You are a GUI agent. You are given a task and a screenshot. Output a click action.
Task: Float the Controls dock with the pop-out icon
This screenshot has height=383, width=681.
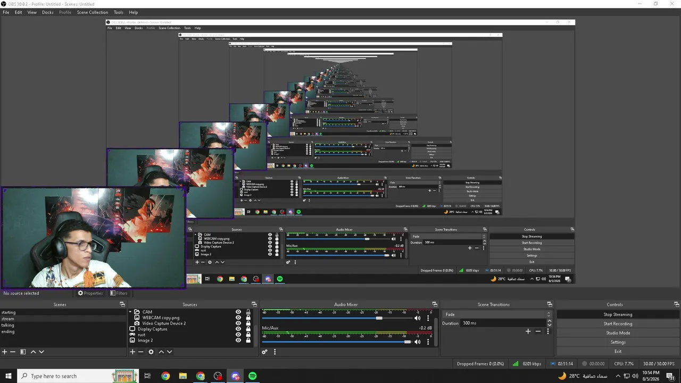coord(676,304)
